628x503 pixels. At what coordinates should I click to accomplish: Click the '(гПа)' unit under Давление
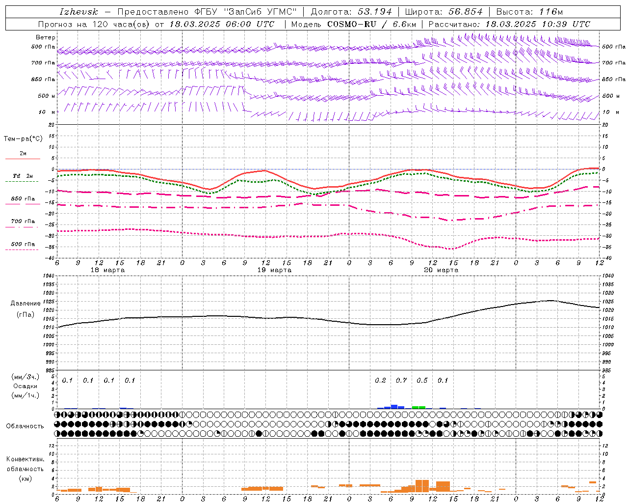26,314
